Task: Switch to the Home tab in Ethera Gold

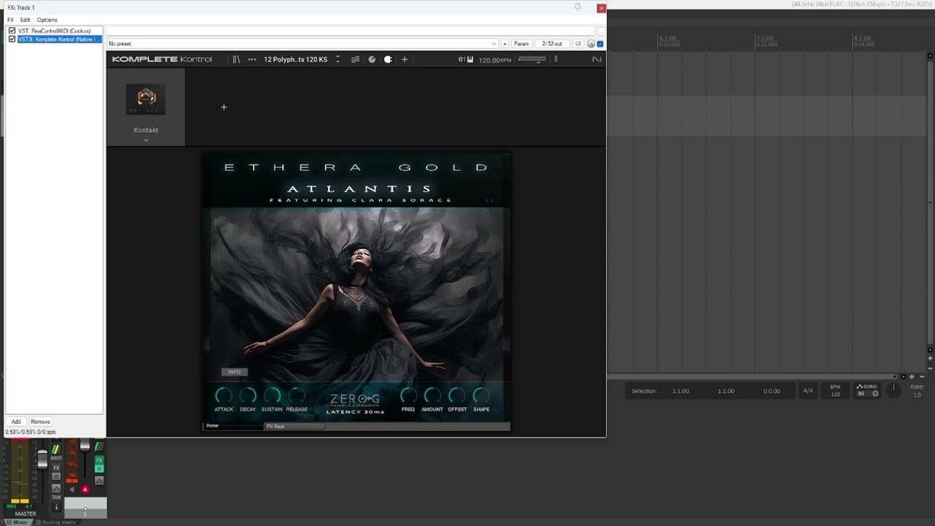Action: 234,426
